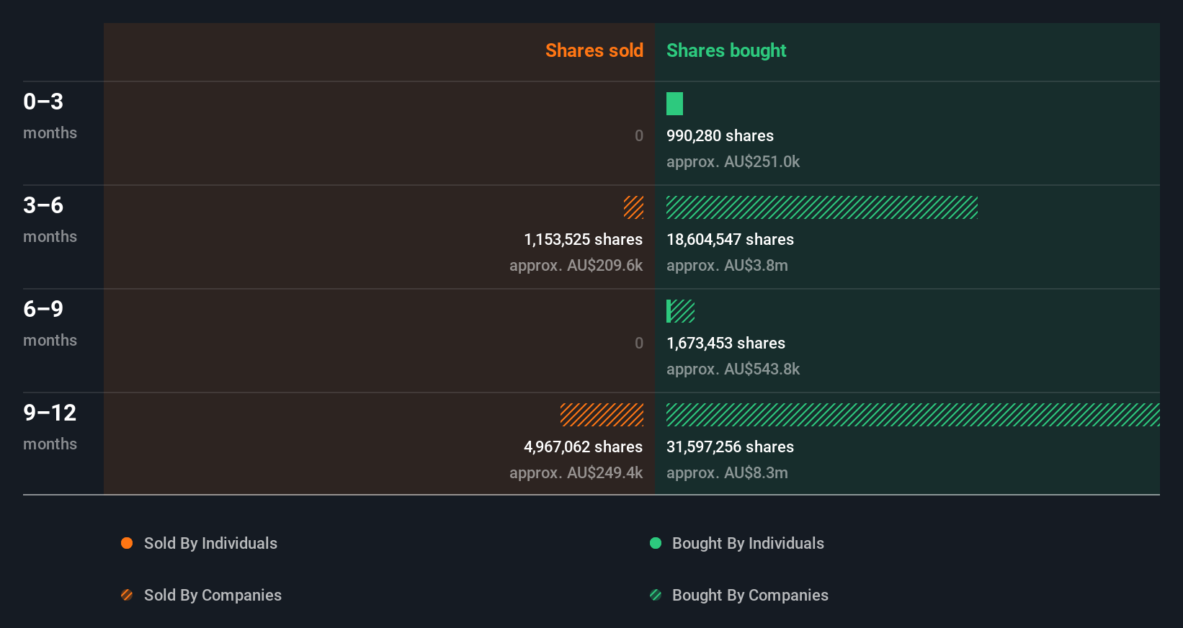Select the Sold By Individuals legend label
The width and height of the screenshot is (1183, 628).
coord(210,543)
